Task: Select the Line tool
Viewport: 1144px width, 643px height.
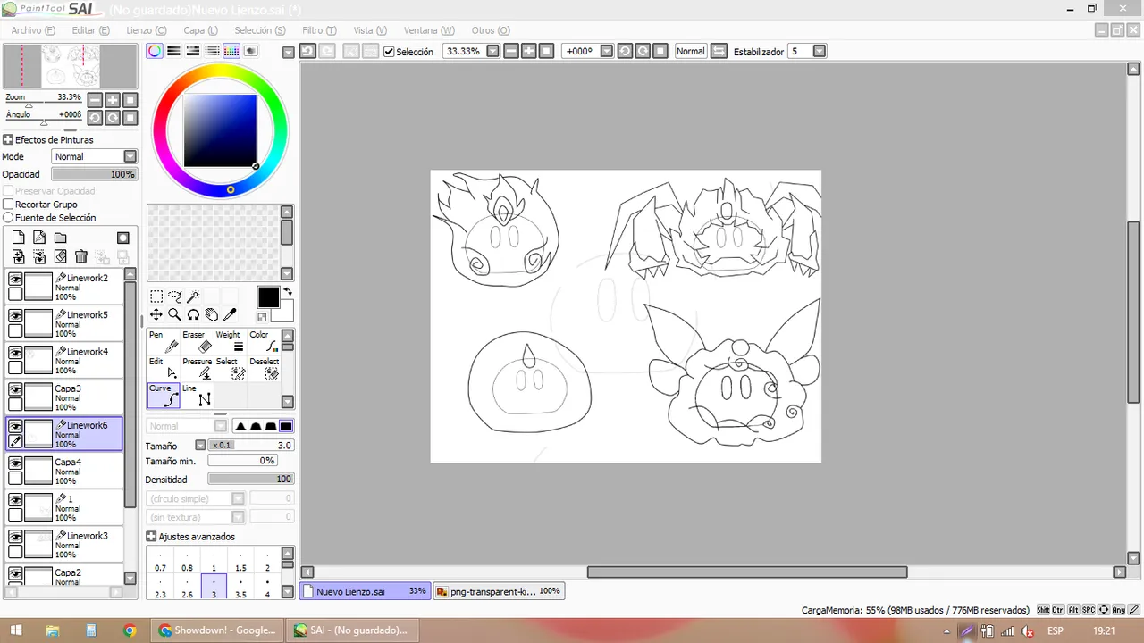Action: tap(197, 395)
